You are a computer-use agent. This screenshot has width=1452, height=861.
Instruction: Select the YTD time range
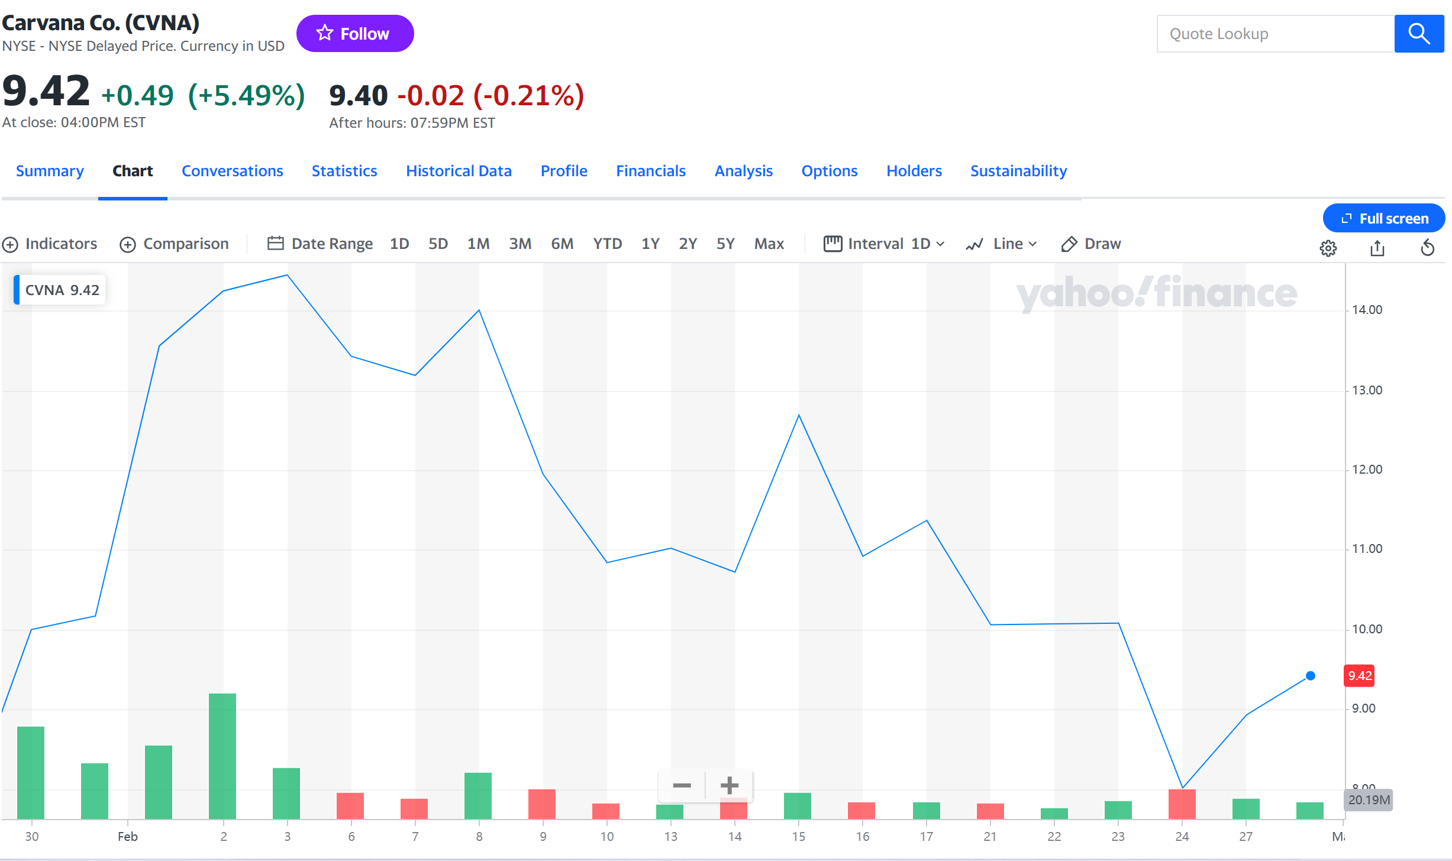click(x=607, y=244)
